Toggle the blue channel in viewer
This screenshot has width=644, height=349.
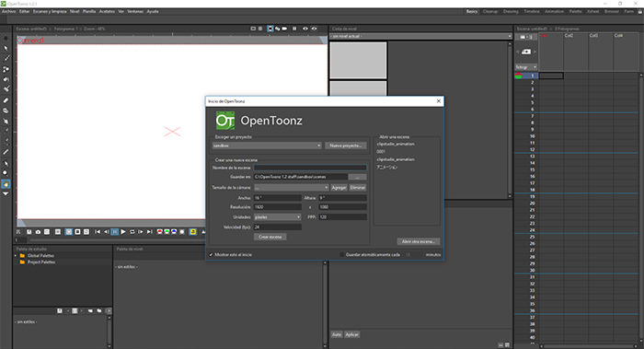174,232
